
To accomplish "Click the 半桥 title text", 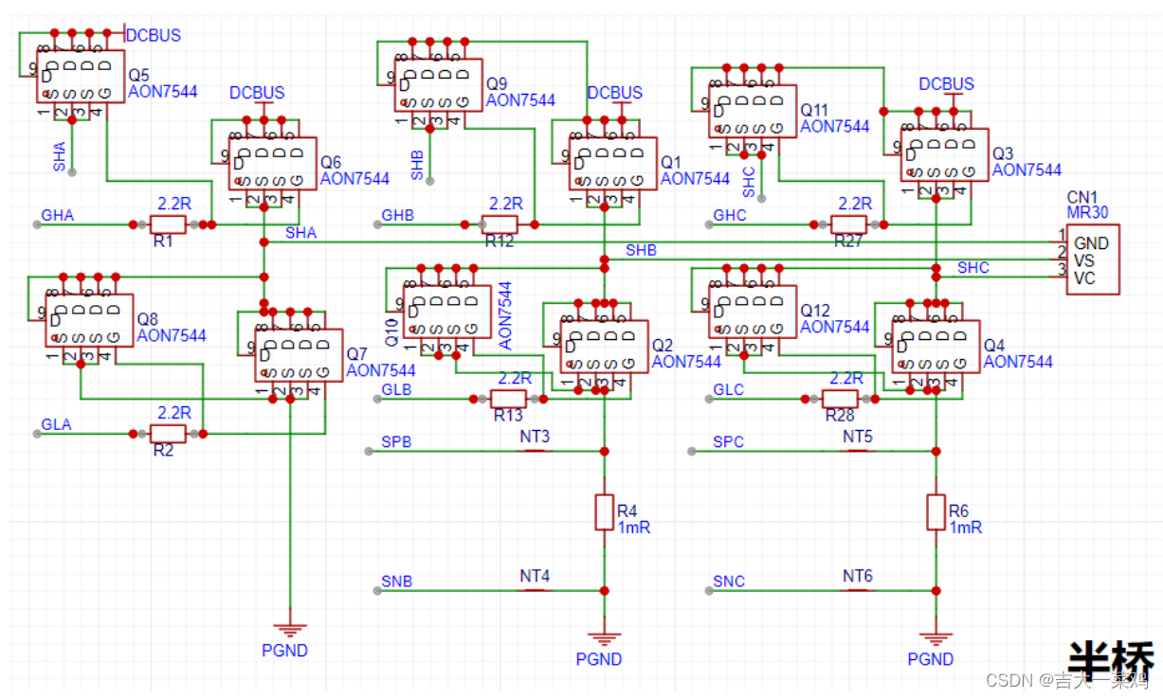I will pyautogui.click(x=1111, y=659).
